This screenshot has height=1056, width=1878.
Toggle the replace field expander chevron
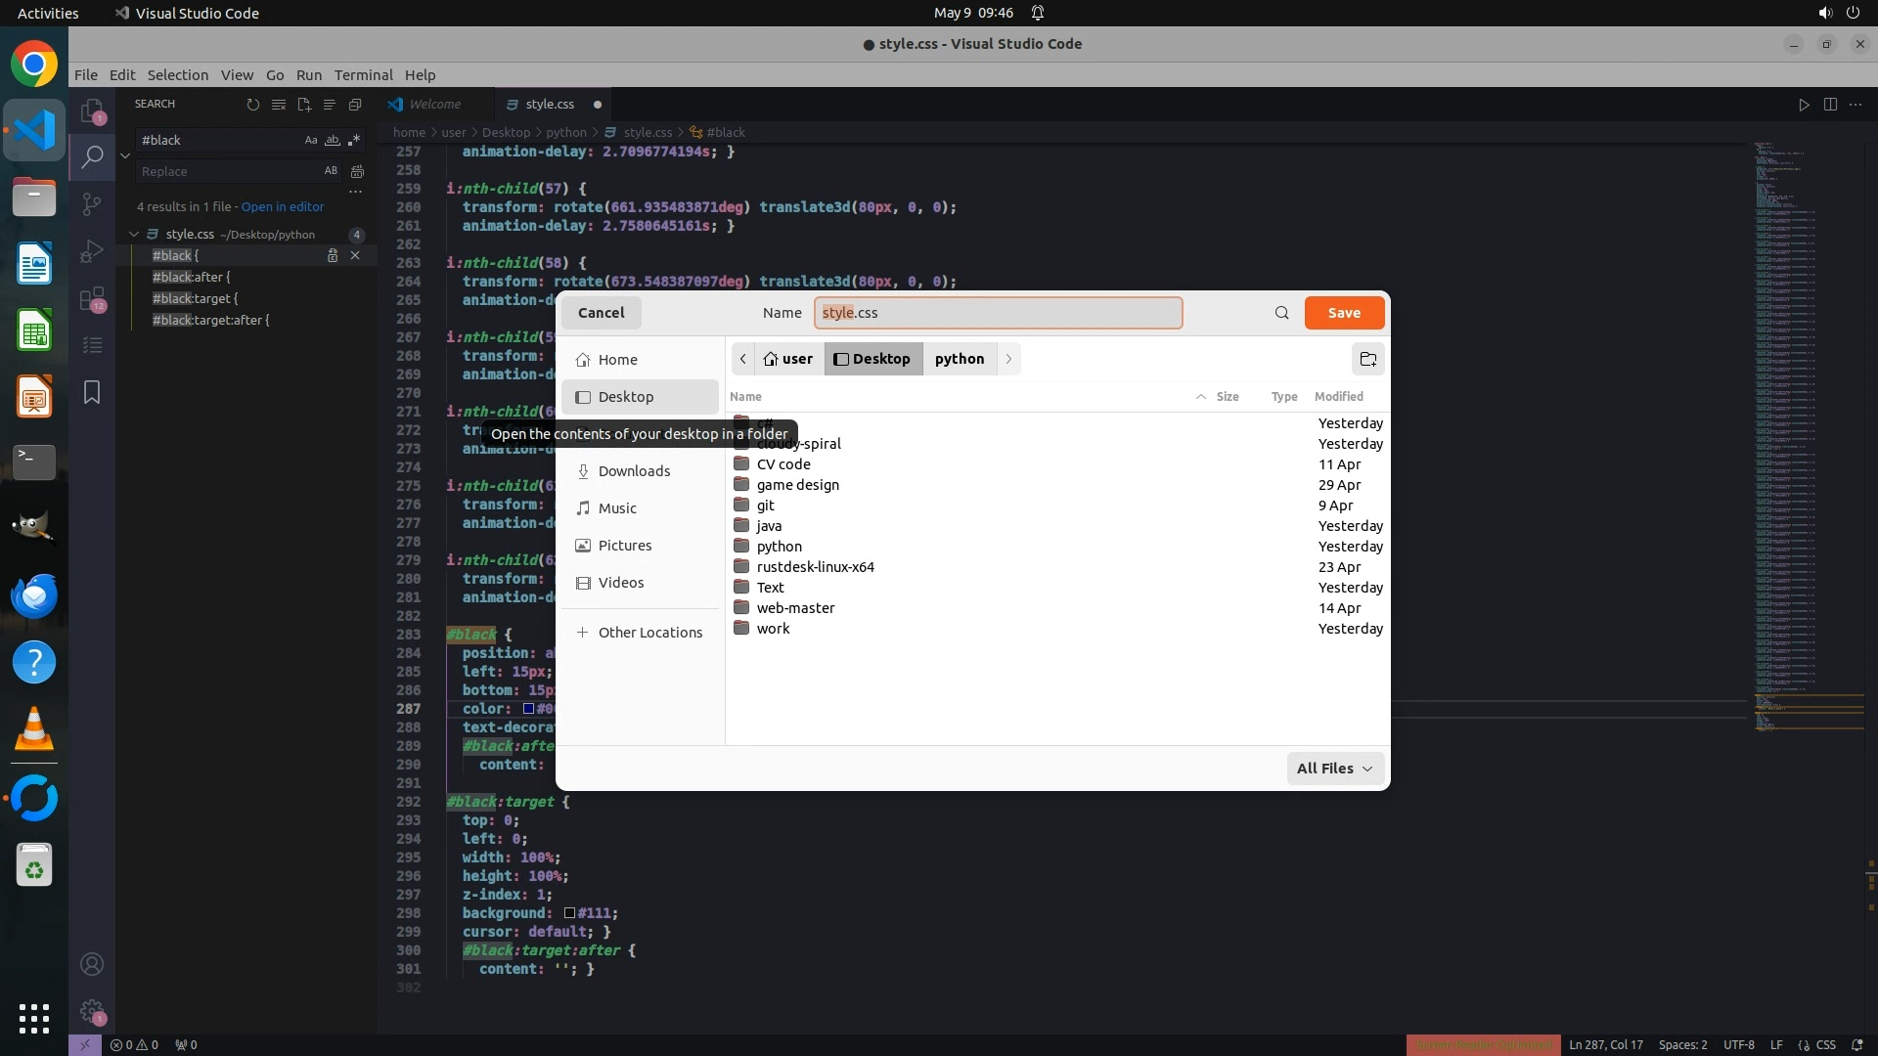125,155
